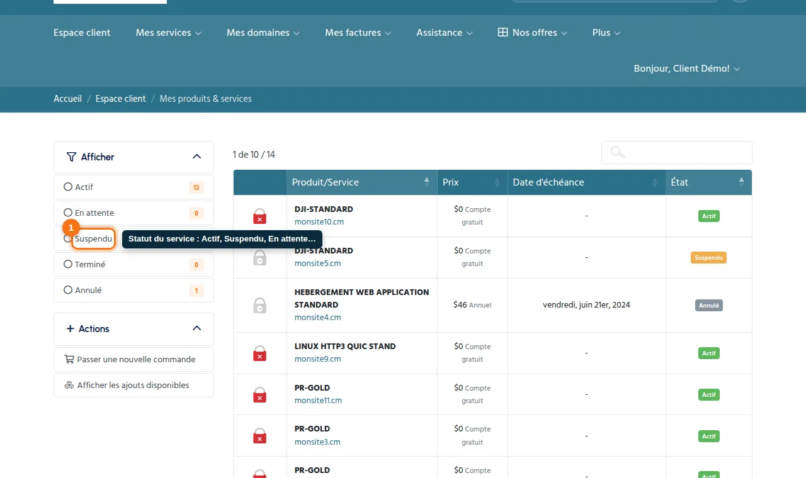Click the Suspendu status badge for monsite5.cm

pos(708,258)
